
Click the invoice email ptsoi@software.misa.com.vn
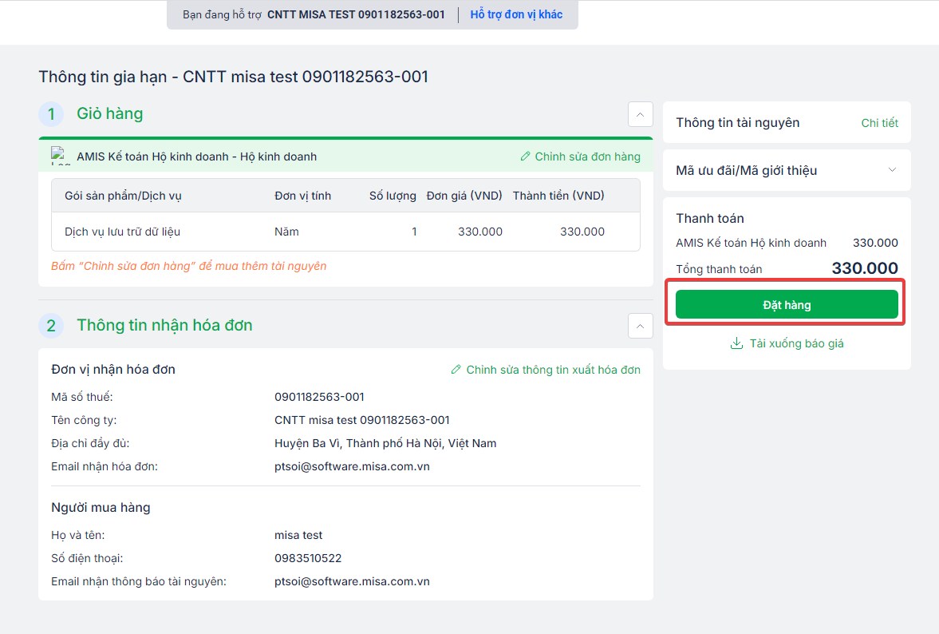point(352,466)
